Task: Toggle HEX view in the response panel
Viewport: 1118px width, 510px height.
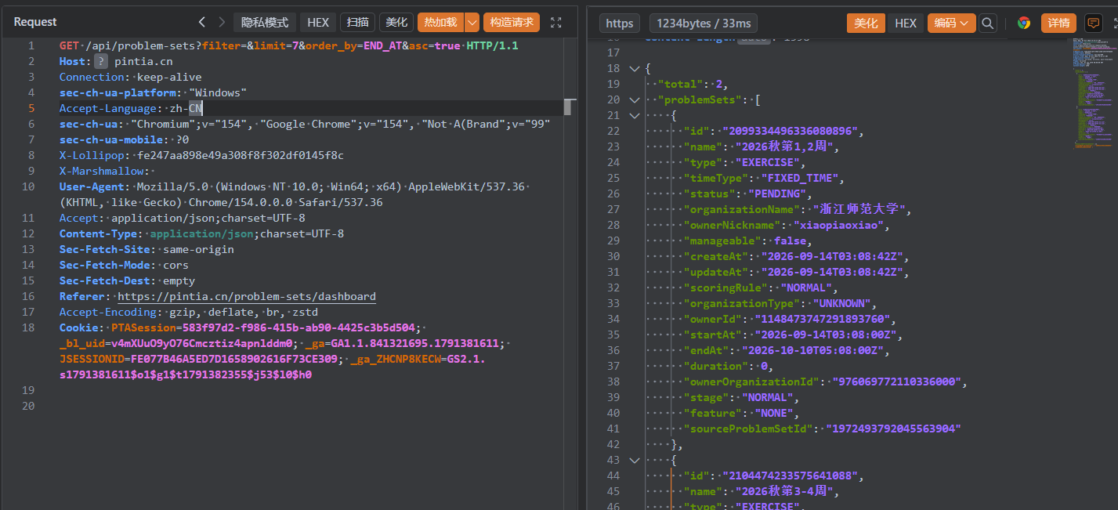Action: tap(906, 23)
